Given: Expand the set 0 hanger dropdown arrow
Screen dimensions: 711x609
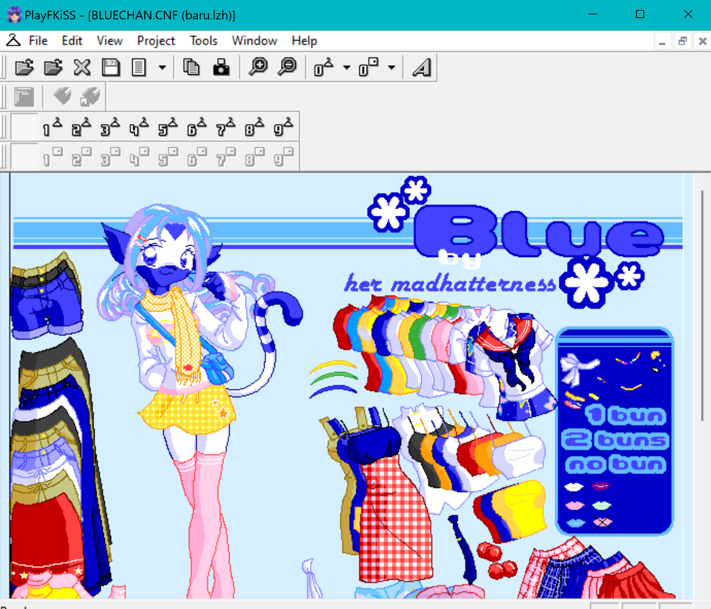Looking at the screenshot, I should click(347, 67).
